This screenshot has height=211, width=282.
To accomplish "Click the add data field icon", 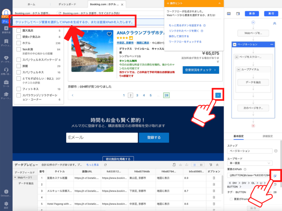I will (174, 165).
